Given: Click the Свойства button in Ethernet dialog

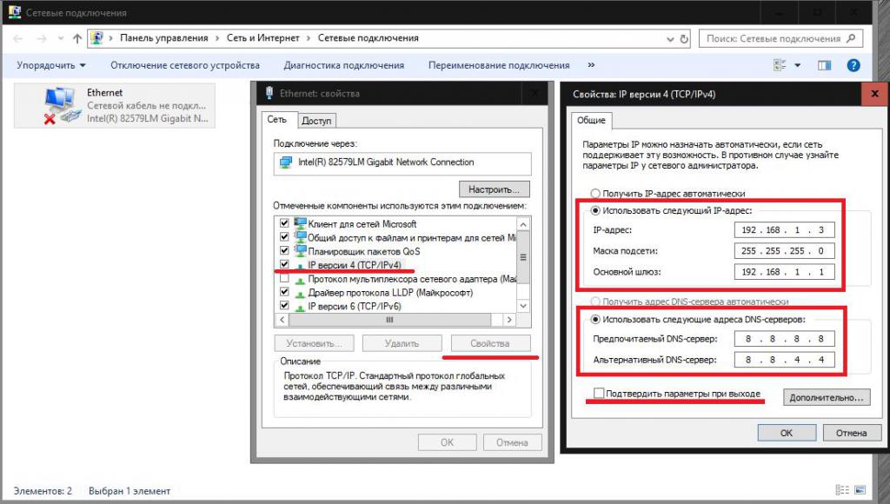Looking at the screenshot, I should click(490, 343).
